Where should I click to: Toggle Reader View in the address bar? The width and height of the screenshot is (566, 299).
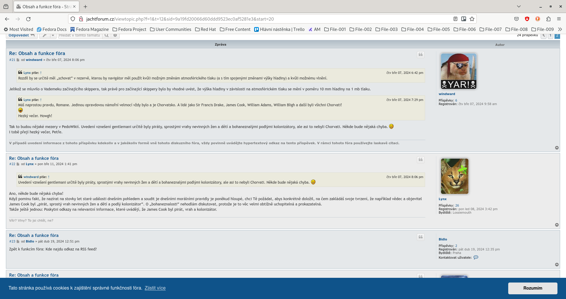coord(455,19)
